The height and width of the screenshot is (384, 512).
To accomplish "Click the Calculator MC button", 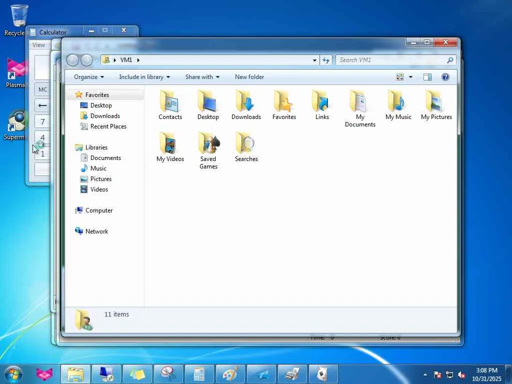I will pyautogui.click(x=43, y=89).
